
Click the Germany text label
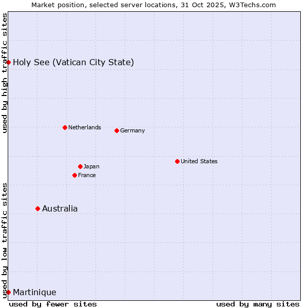(x=132, y=130)
